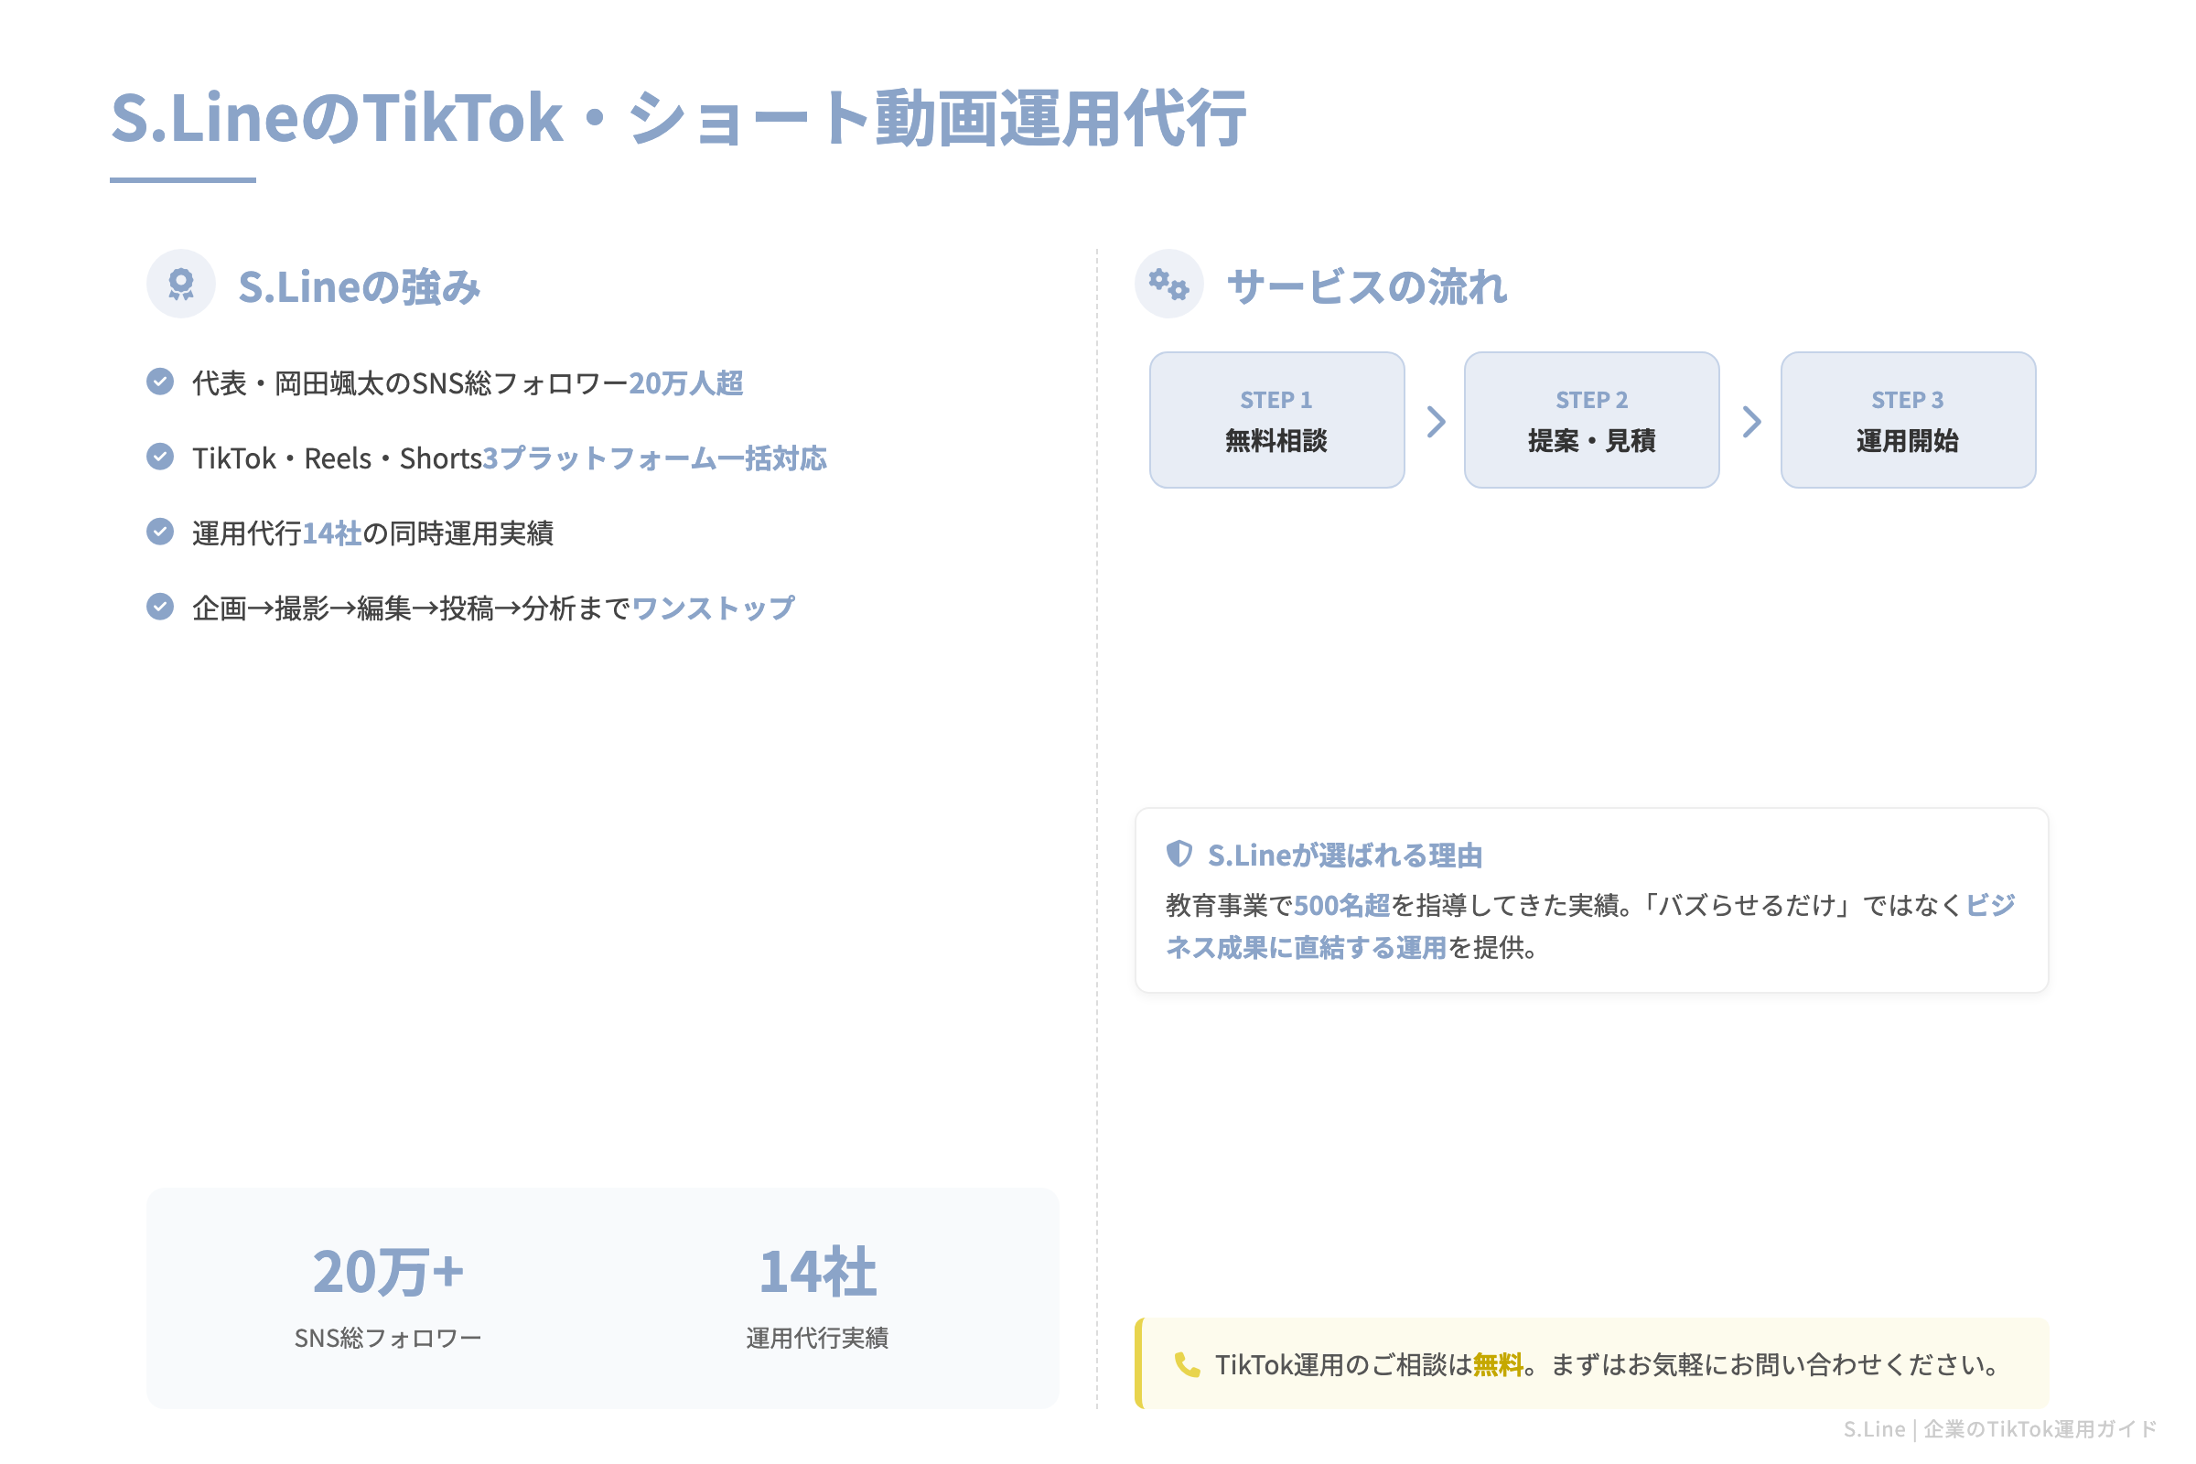
Task: Open the STEP 3 運用開始 card
Action: pos(1909,420)
